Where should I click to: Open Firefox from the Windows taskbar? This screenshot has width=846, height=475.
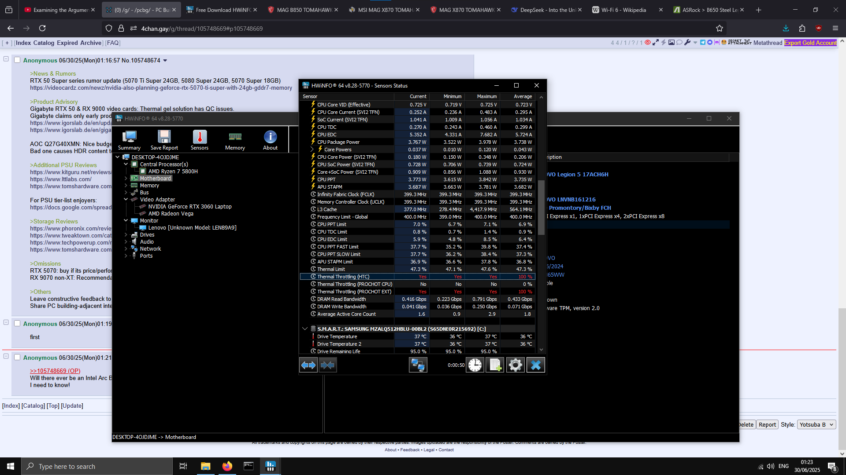click(x=227, y=466)
